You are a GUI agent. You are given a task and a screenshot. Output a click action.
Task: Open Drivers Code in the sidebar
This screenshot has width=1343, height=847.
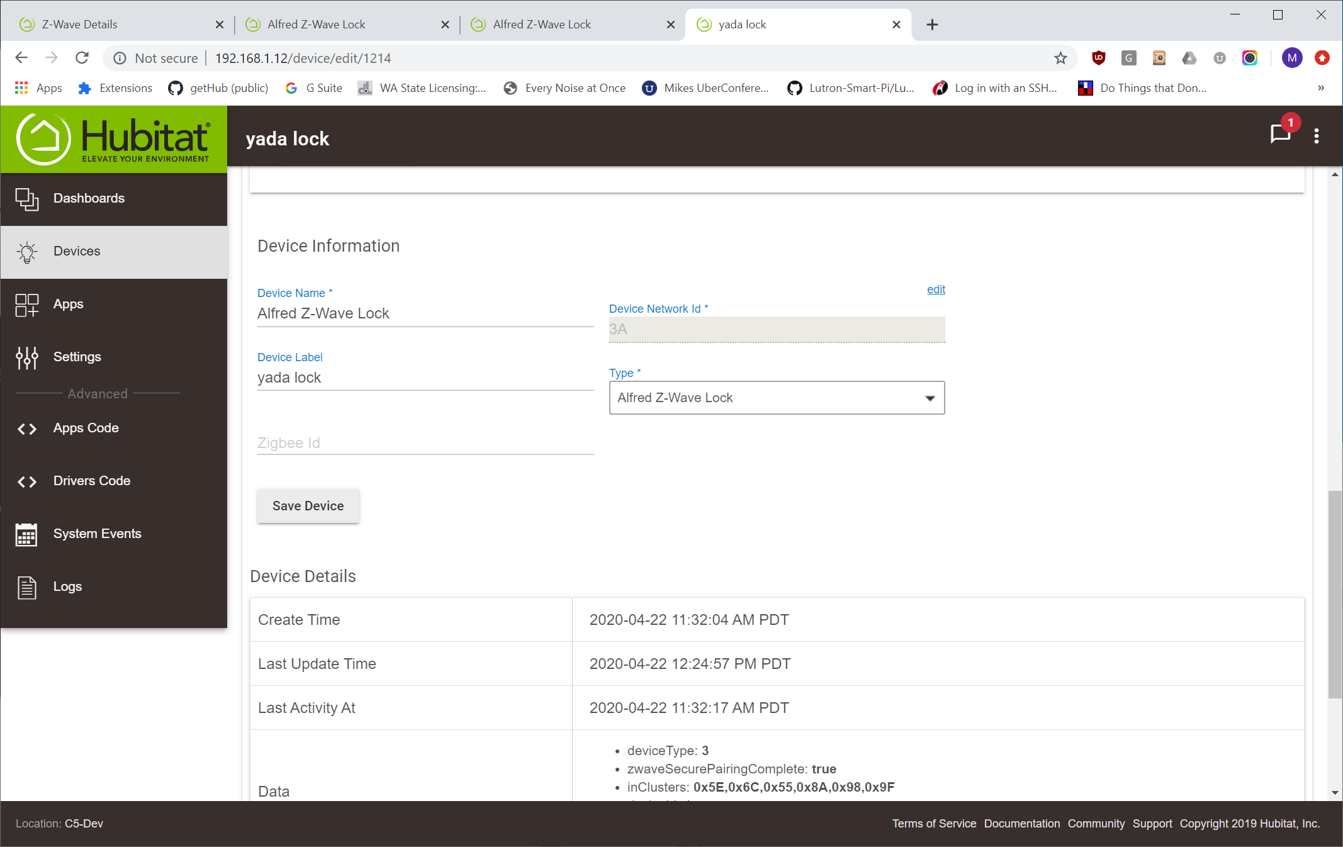click(x=91, y=481)
